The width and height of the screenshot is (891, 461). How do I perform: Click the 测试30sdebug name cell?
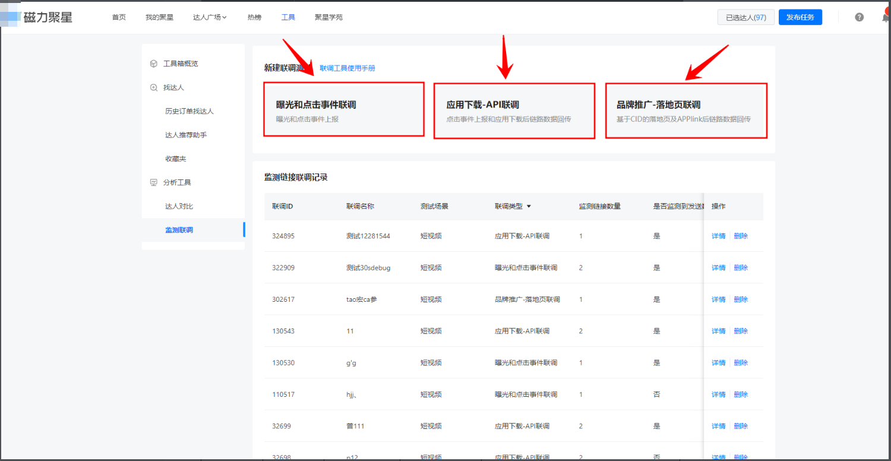[368, 268]
